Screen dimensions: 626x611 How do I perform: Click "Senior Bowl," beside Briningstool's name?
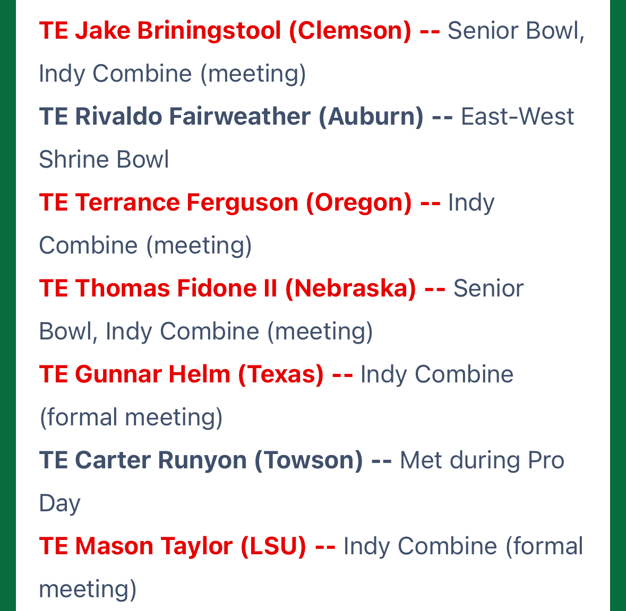point(516,31)
